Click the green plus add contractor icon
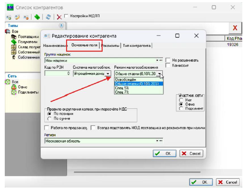This screenshot has height=189, width=243. tap(37, 16)
